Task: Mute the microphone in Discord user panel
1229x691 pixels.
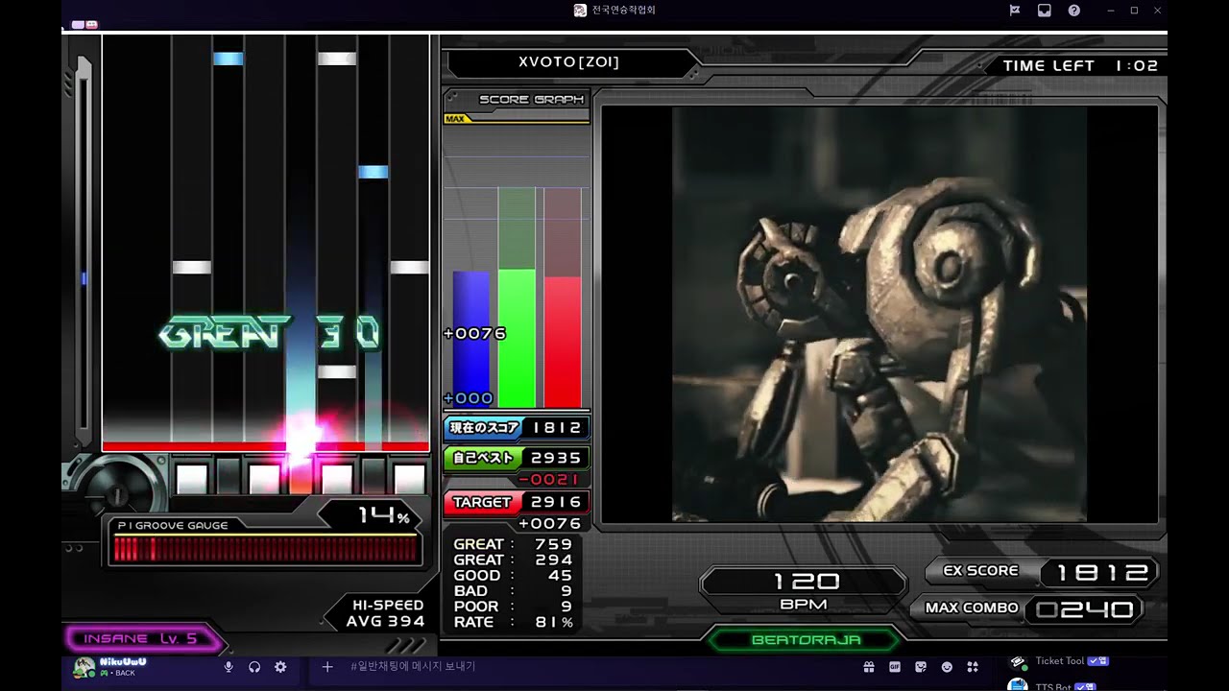Action: [x=229, y=666]
